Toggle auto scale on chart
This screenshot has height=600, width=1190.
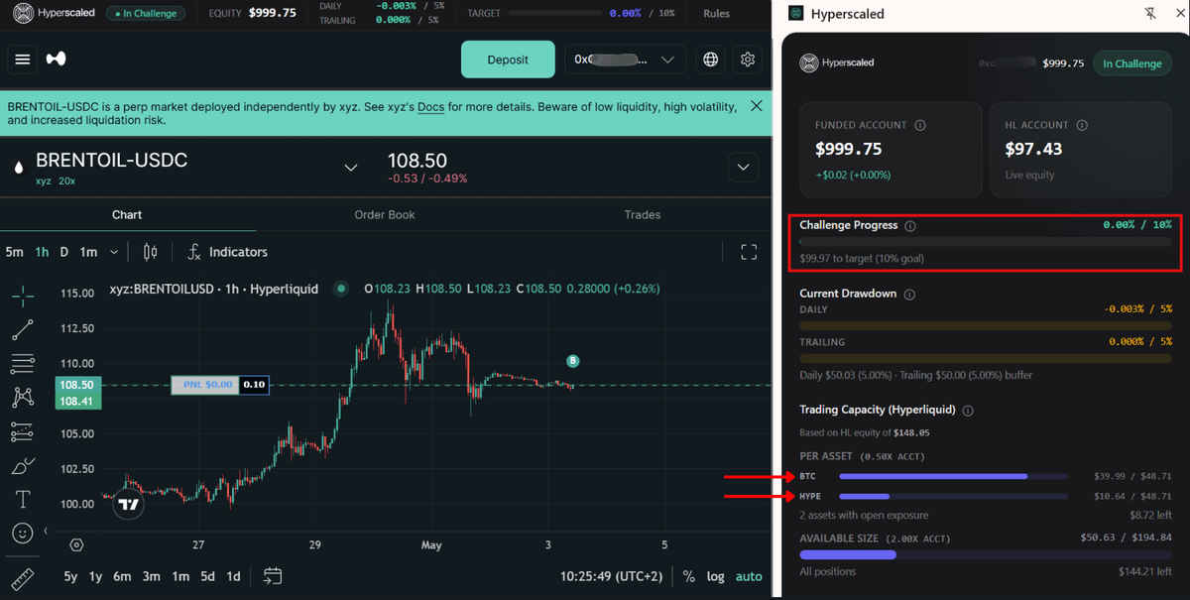pos(749,576)
